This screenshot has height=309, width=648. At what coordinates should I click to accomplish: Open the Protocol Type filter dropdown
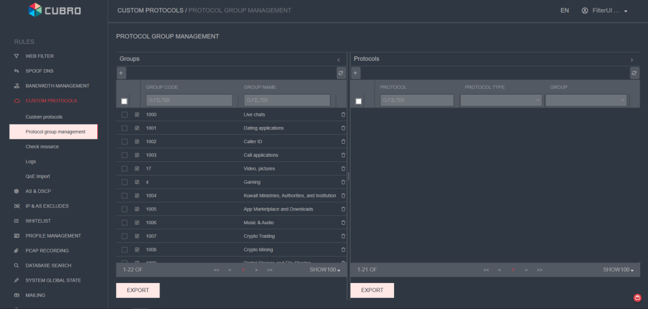point(501,100)
